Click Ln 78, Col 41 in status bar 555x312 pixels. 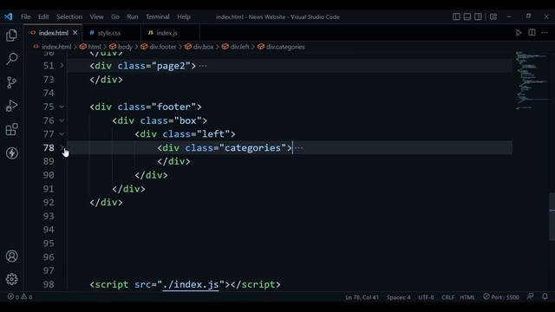[x=362, y=297]
